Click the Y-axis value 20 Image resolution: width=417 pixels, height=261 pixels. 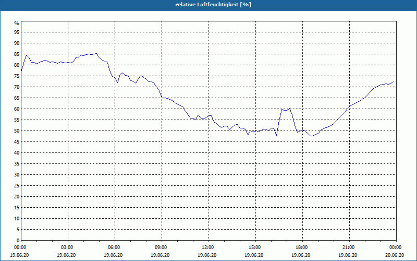point(17,197)
